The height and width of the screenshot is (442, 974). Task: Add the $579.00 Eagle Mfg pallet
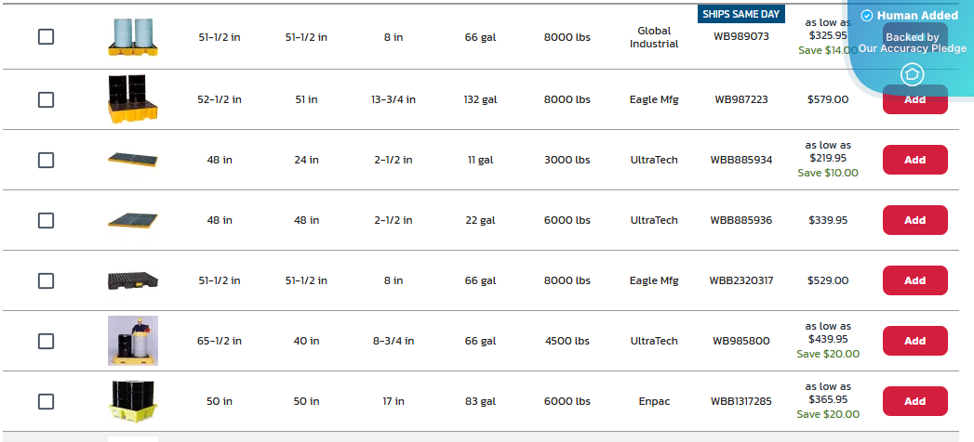915,99
